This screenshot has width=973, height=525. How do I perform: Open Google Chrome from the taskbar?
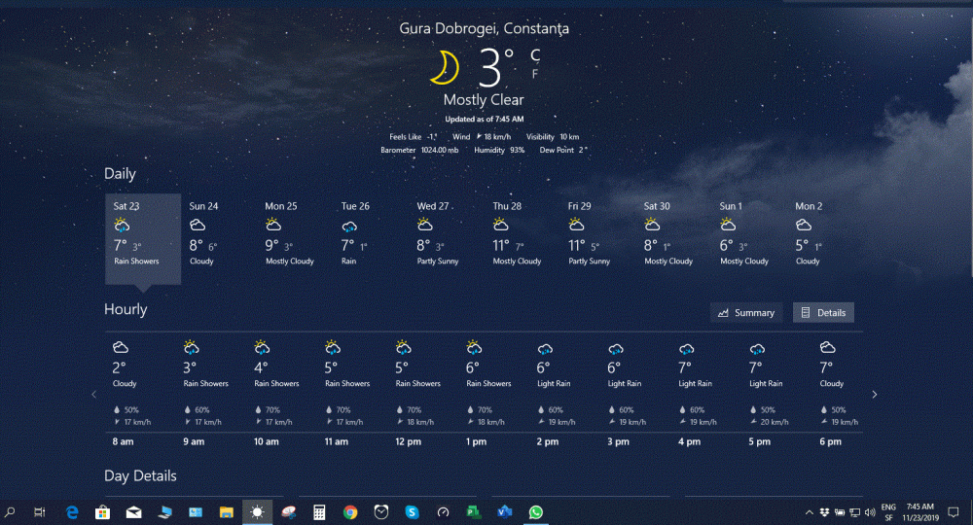tap(350, 511)
